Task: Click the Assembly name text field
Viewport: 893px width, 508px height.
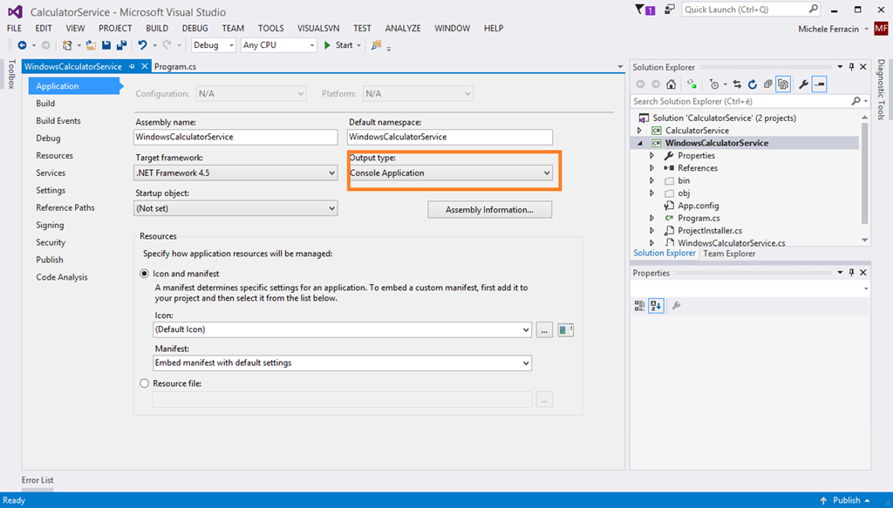Action: (235, 137)
